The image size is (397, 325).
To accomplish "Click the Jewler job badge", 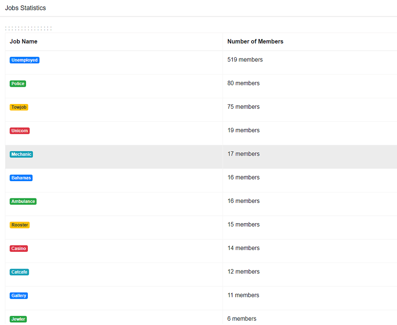I will pos(18,319).
